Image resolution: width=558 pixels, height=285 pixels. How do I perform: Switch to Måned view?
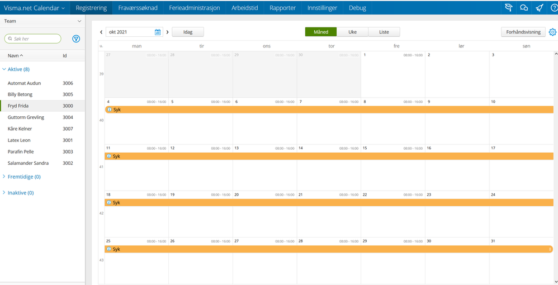(320, 32)
